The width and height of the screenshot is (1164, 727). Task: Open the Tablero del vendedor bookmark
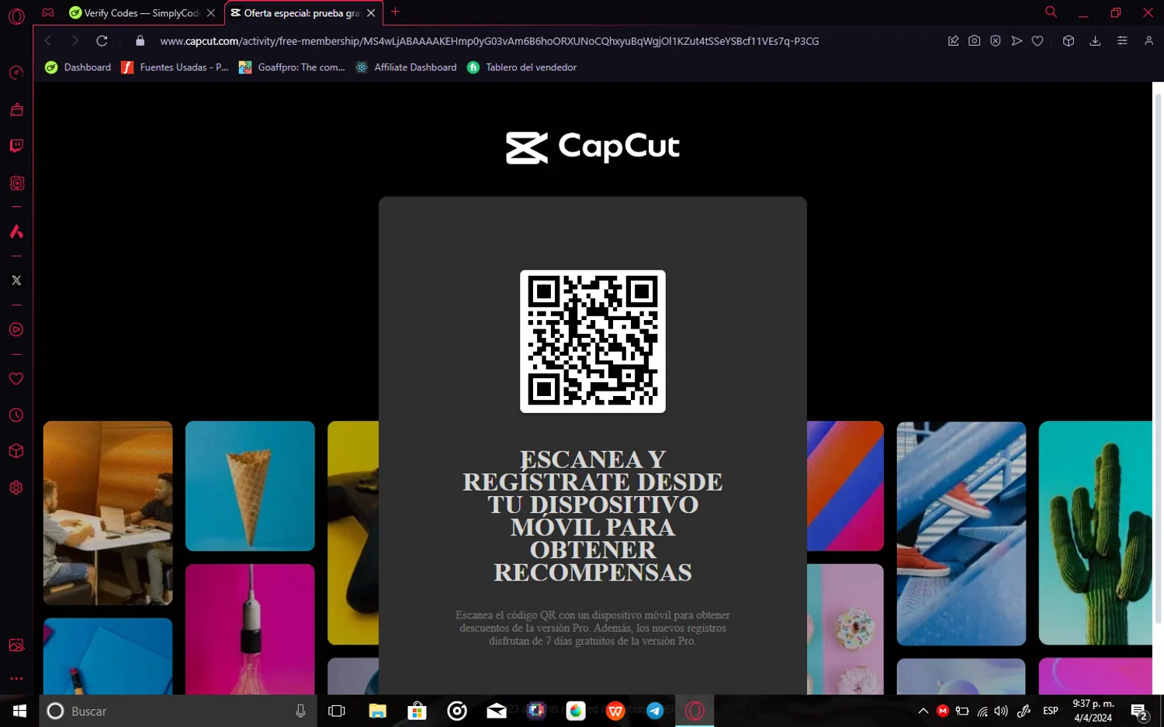521,67
